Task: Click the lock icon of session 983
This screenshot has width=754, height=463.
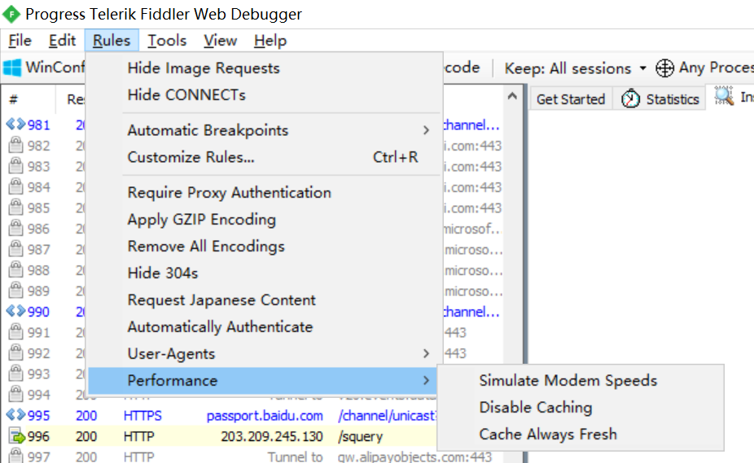Action: pyautogui.click(x=15, y=165)
